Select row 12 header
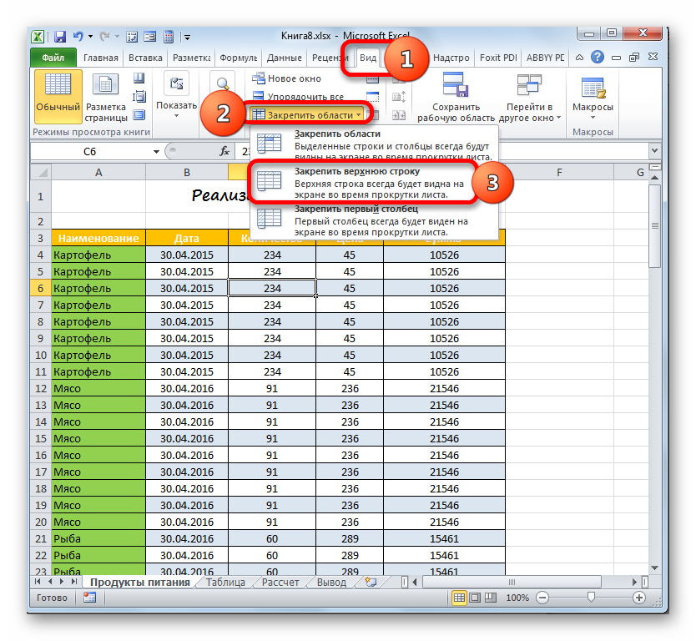Viewport: 696px width, 641px height. click(41, 388)
